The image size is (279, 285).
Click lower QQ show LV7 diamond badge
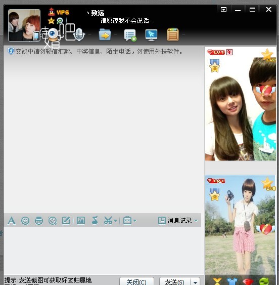tap(216, 181)
